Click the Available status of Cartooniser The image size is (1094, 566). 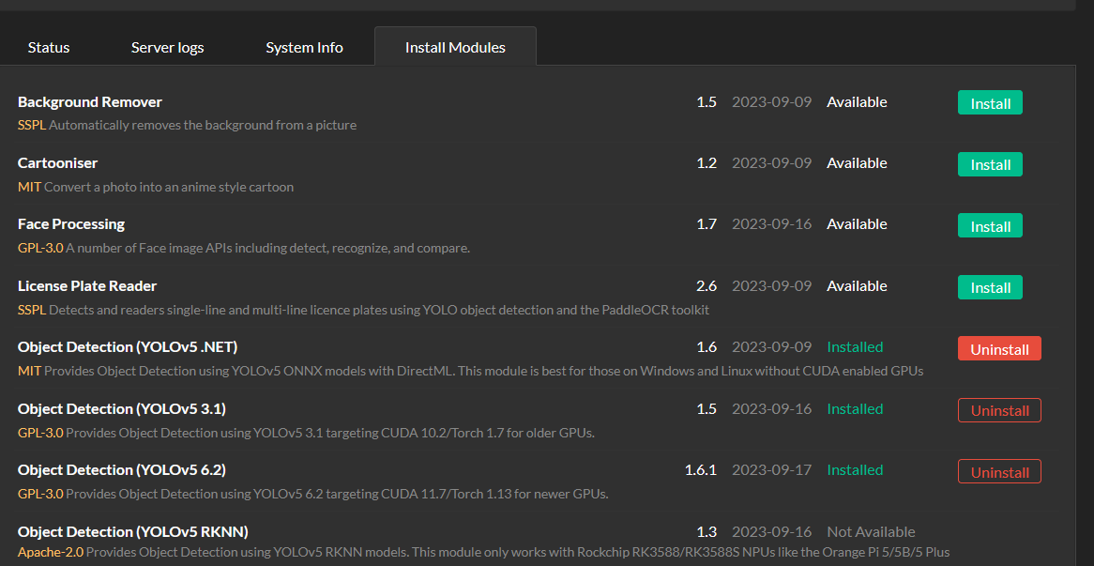coord(857,162)
